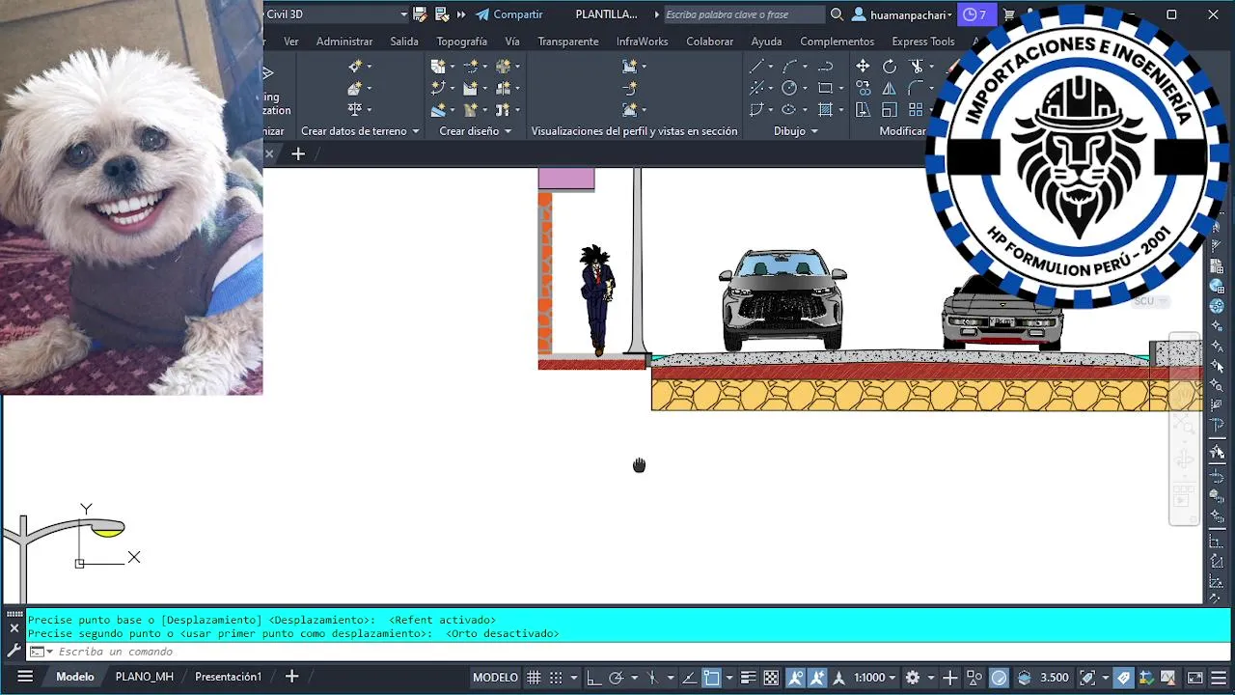The image size is (1235, 695).
Task: Toggle snap mode dots icon
Action: click(556, 678)
